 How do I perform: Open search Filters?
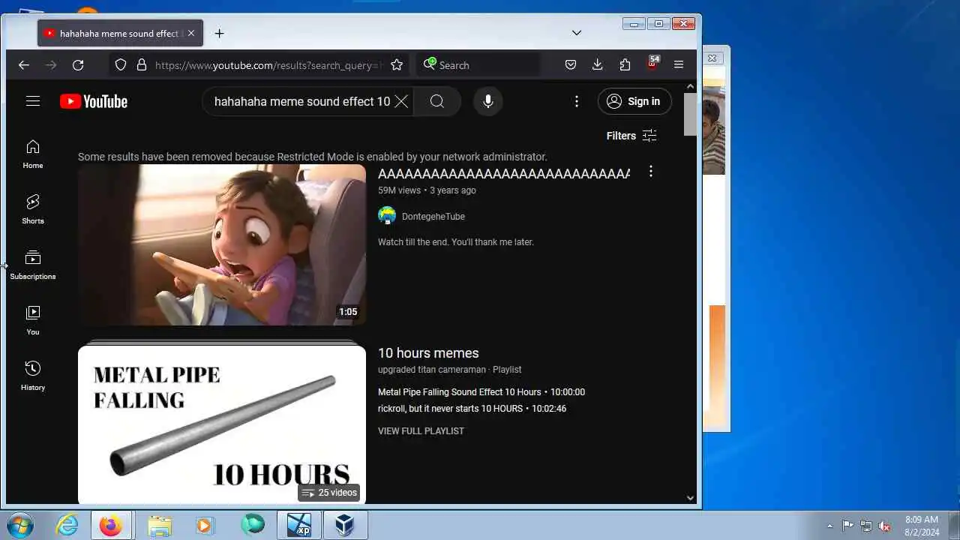[631, 136]
